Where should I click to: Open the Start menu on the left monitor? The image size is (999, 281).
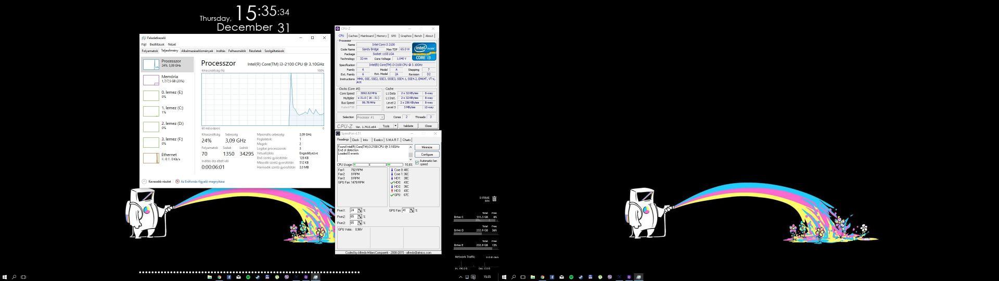coord(5,277)
